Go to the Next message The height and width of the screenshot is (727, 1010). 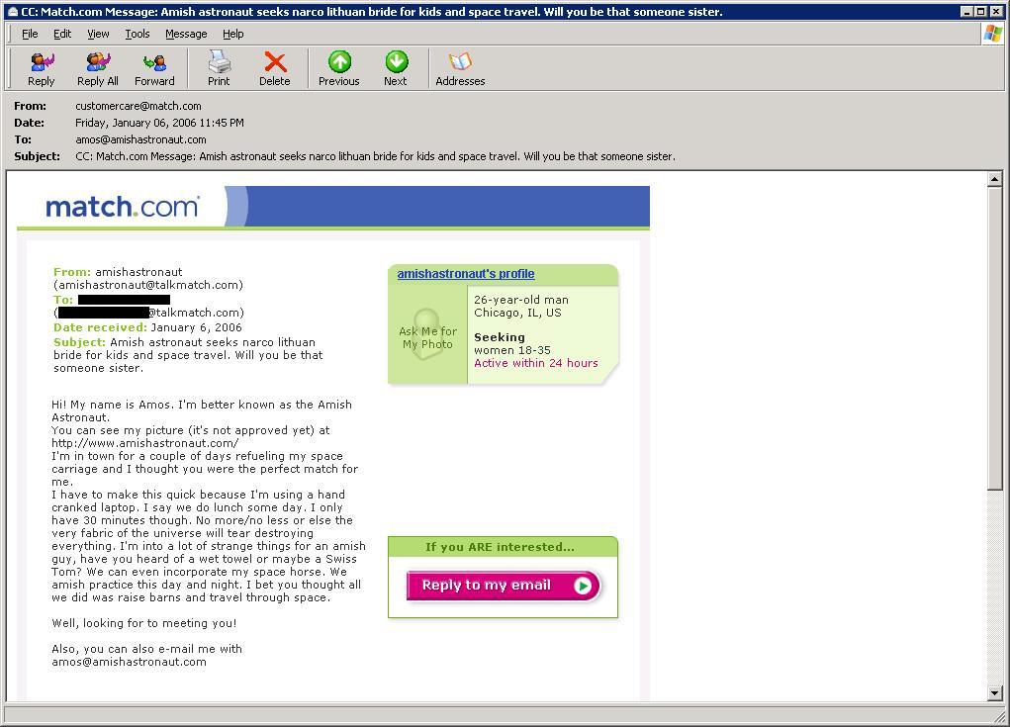[396, 69]
